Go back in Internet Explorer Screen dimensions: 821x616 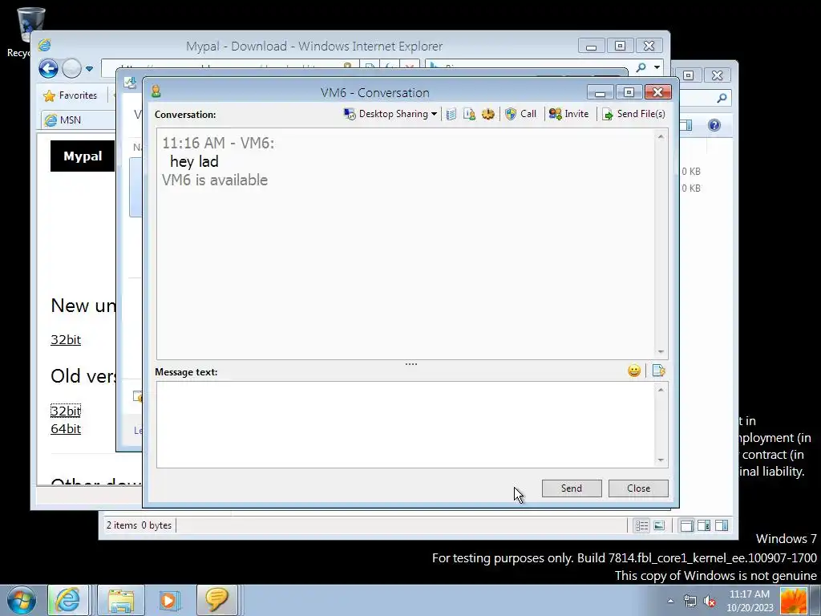point(48,69)
